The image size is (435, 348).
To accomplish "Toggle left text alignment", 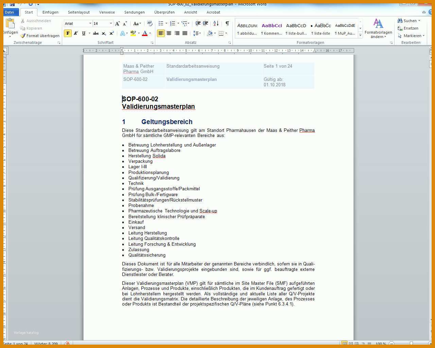I will [x=161, y=33].
